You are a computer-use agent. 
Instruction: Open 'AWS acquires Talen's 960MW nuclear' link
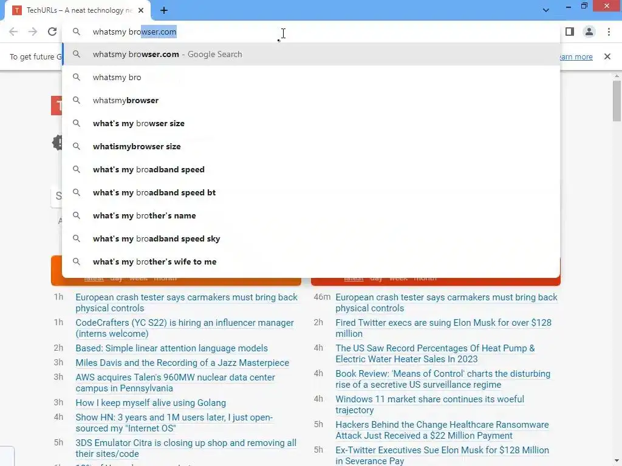coord(175,383)
